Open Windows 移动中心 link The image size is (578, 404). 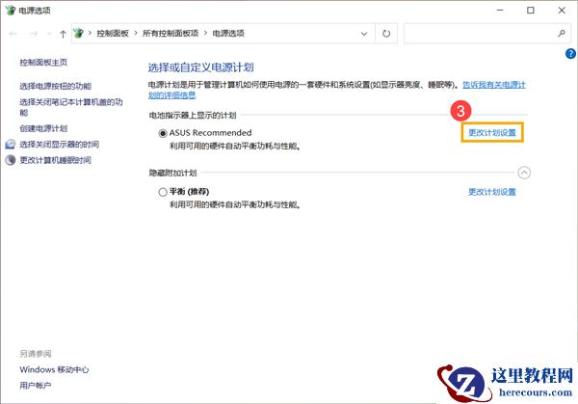coord(54,369)
